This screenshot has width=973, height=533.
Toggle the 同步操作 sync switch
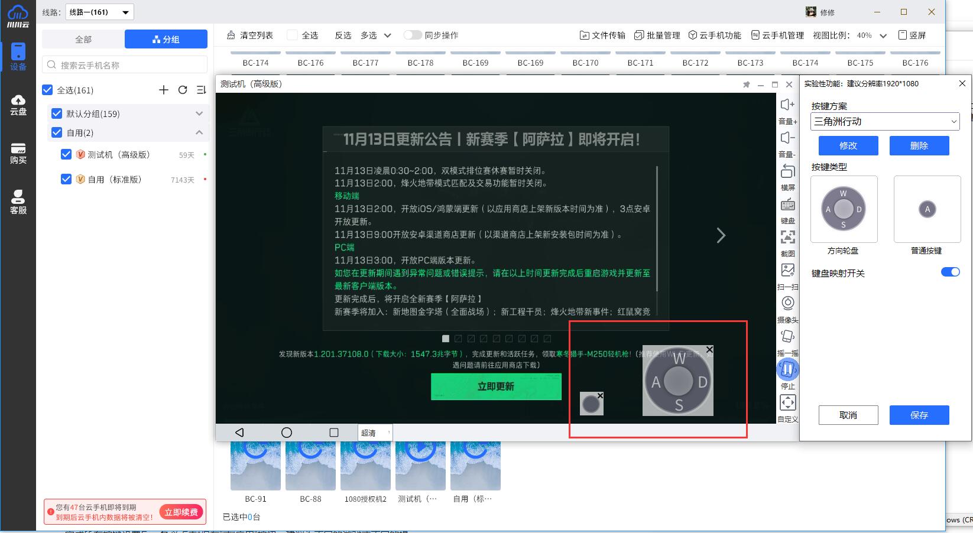(412, 35)
